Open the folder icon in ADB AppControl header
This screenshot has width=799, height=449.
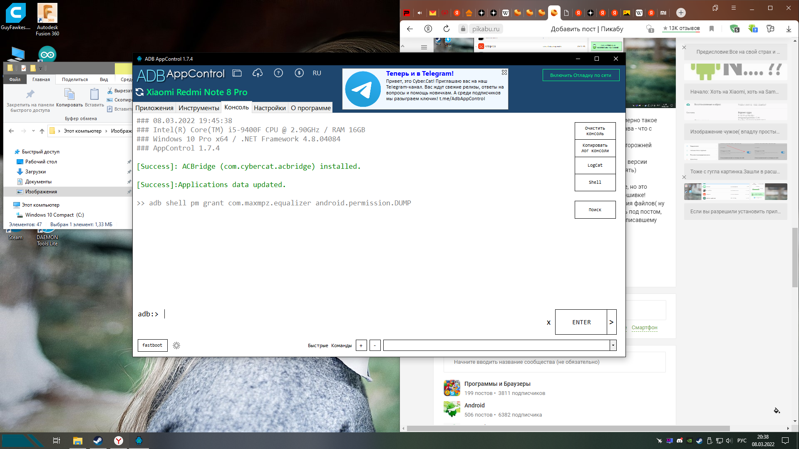click(x=237, y=73)
